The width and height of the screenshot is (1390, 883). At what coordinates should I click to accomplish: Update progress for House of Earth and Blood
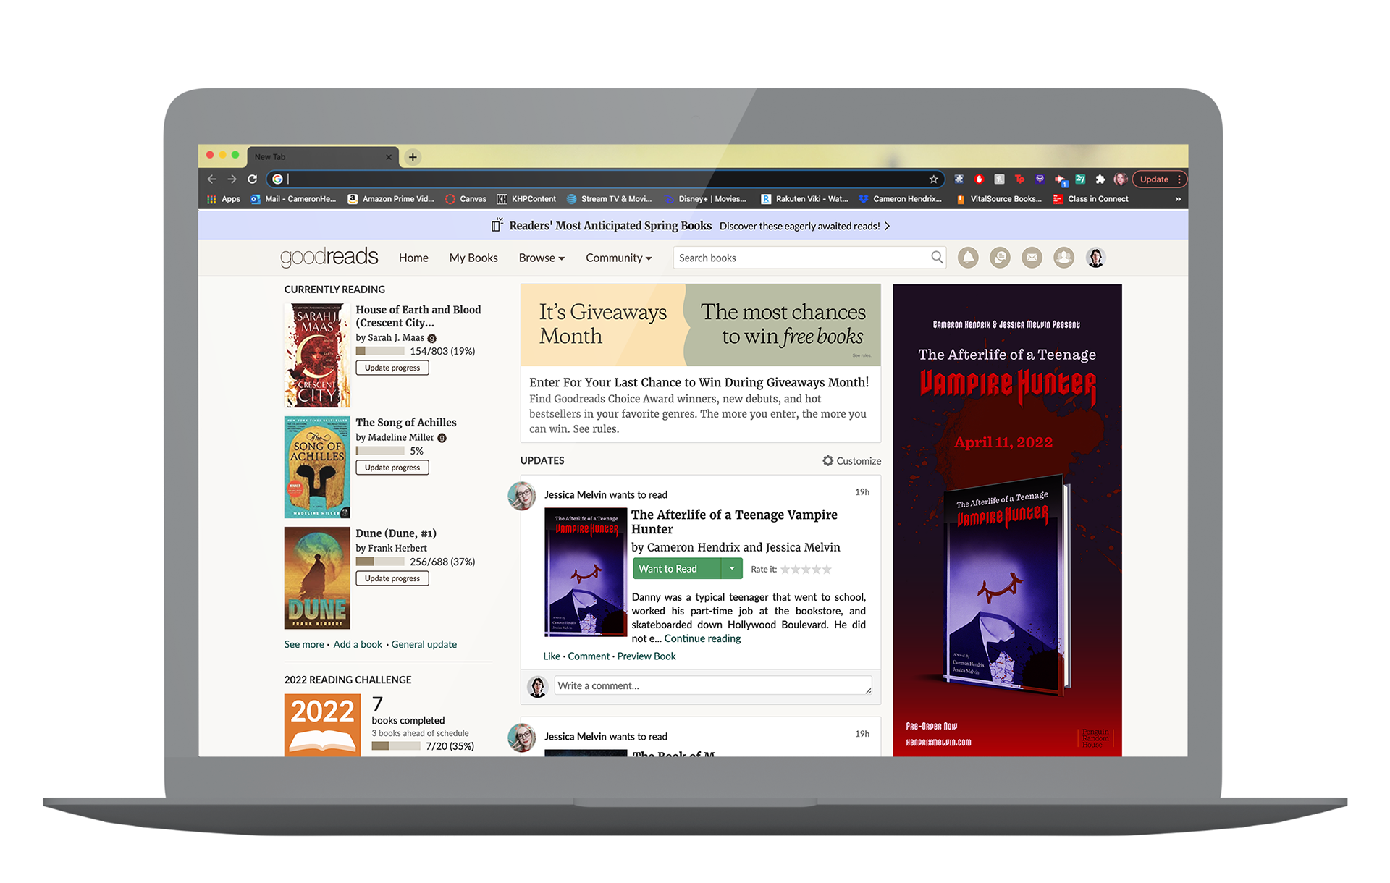(392, 368)
